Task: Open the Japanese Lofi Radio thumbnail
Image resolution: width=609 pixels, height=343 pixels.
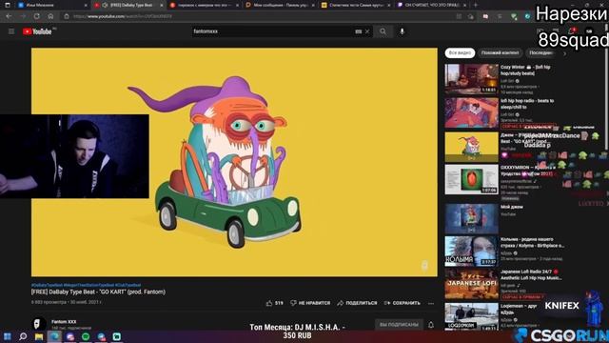Action: tap(472, 284)
